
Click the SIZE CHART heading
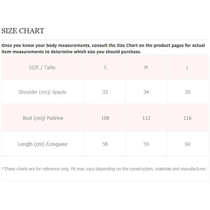click(x=23, y=31)
